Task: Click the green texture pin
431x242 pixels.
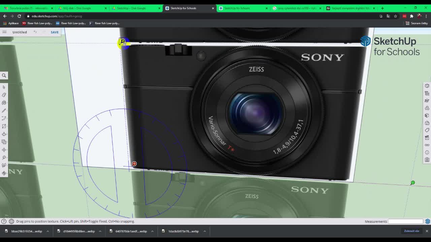Action: pyautogui.click(x=412, y=183)
